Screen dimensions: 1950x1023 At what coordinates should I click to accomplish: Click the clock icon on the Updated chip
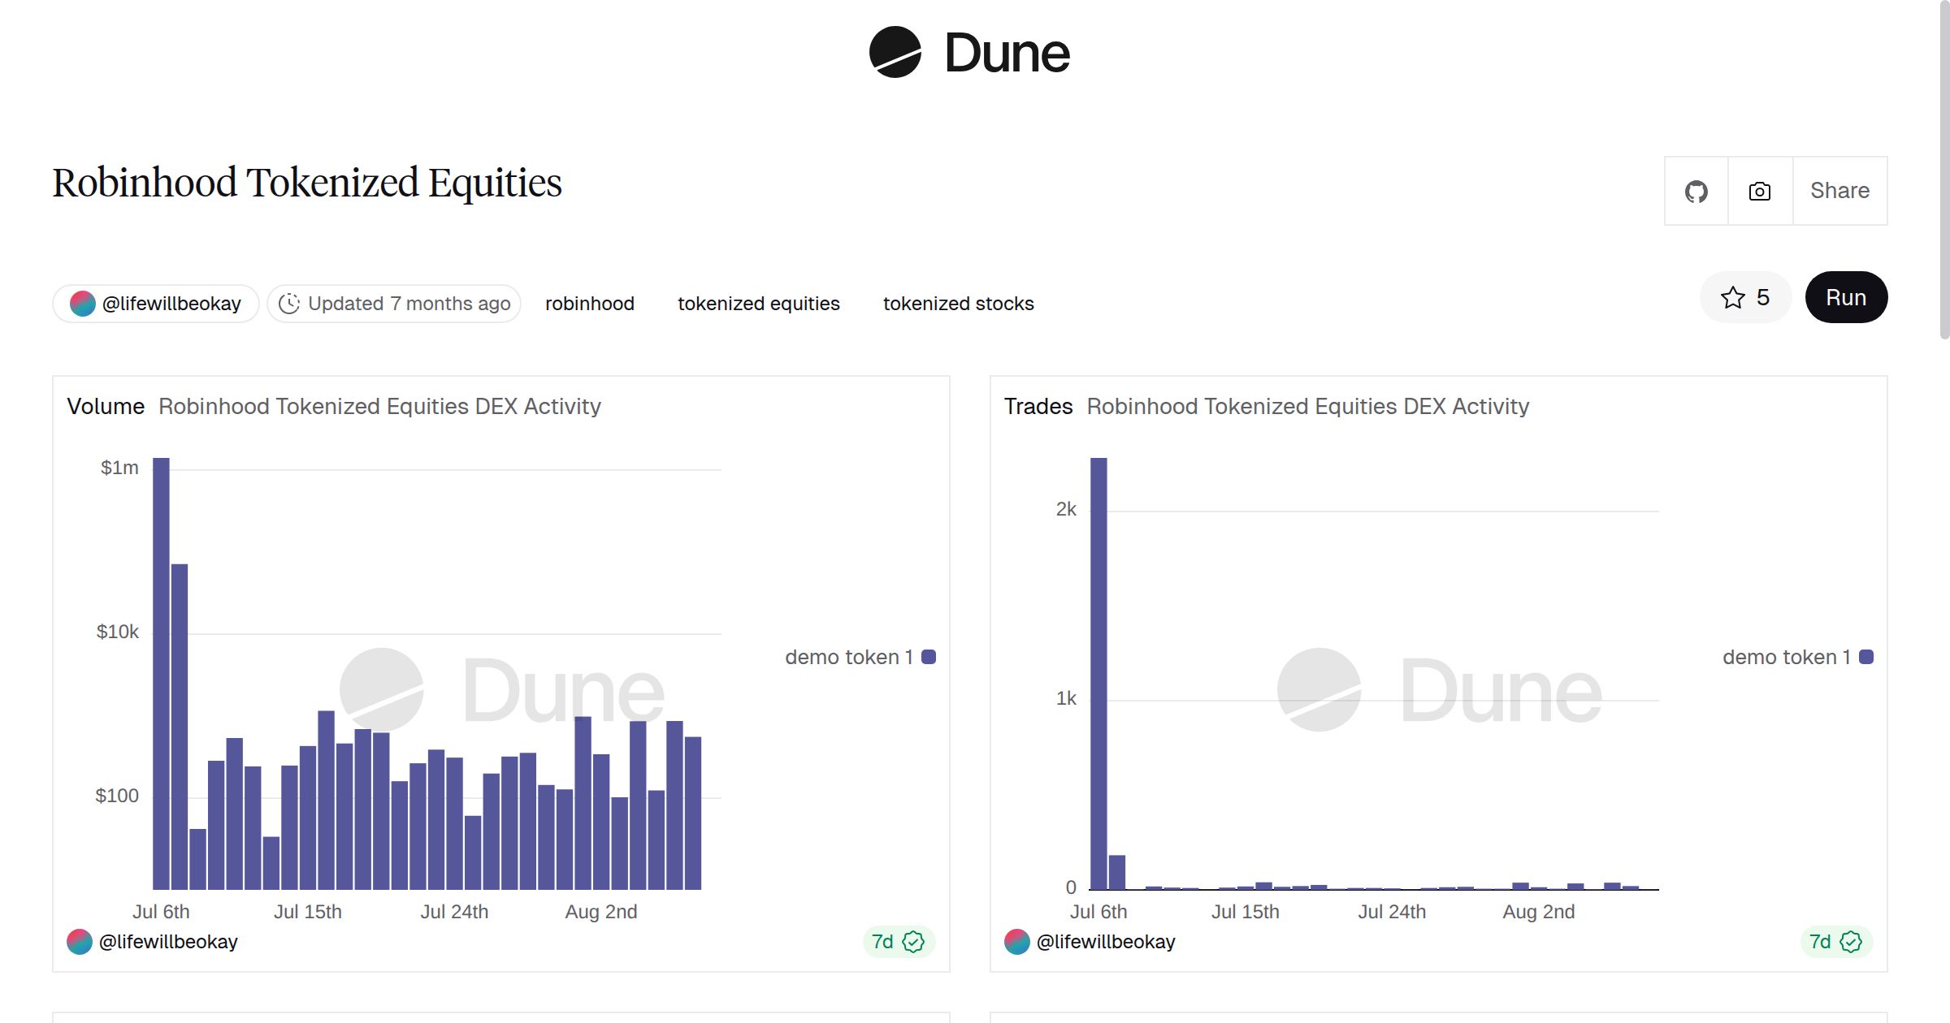coord(290,303)
